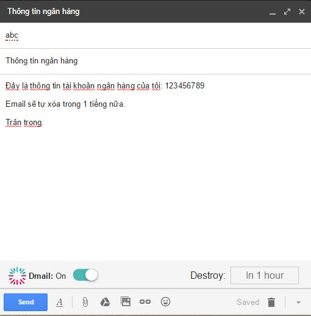The image size is (311, 316).
Task: Click in the message body at the bank account line
Action: (x=105, y=85)
